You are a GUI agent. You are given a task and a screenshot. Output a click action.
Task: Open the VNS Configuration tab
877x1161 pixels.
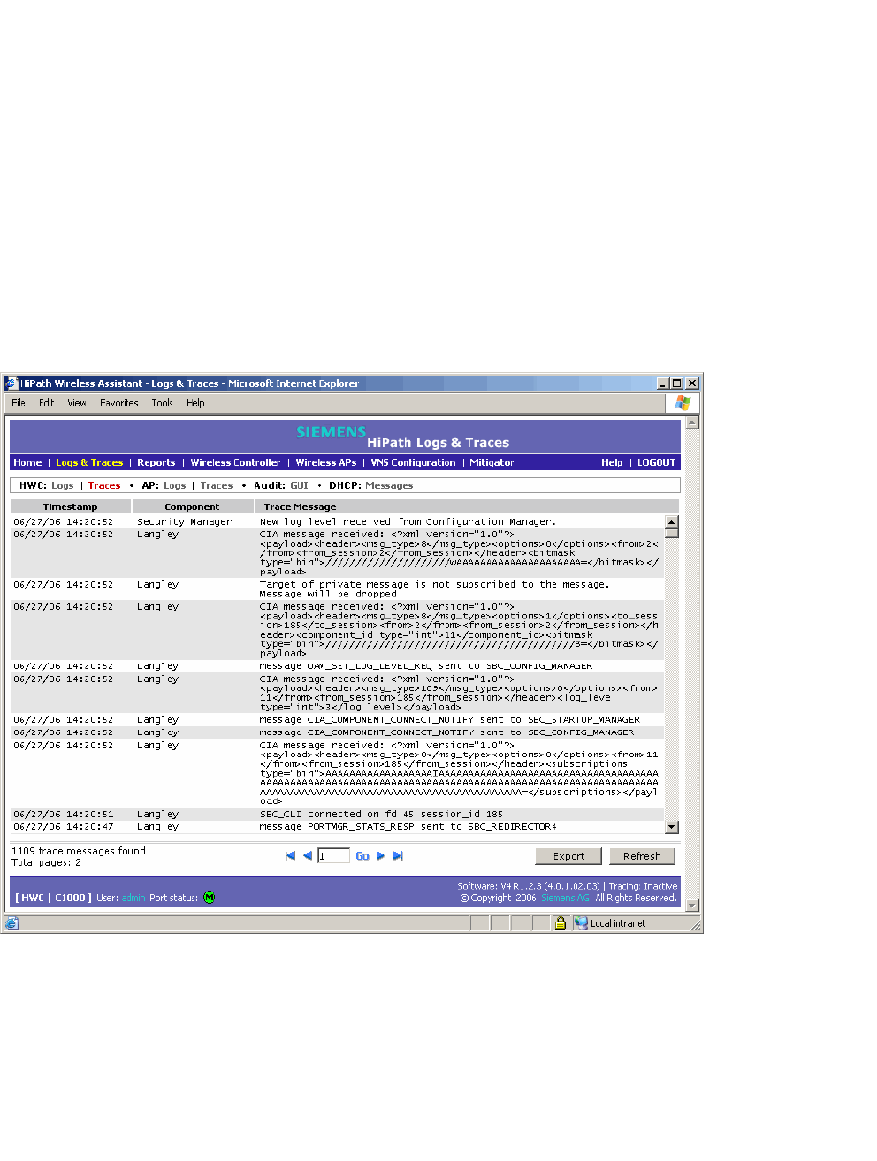[414, 463]
